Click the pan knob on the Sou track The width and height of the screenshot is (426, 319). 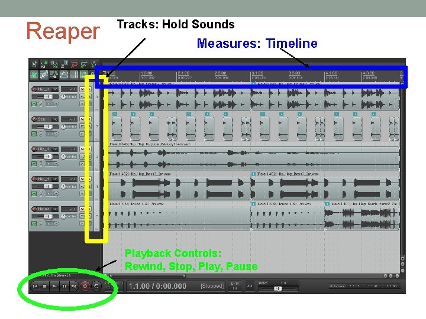point(63,126)
